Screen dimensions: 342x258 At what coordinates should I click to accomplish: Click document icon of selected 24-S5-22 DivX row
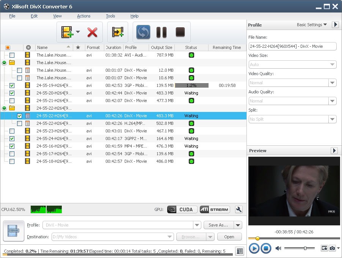27,116
